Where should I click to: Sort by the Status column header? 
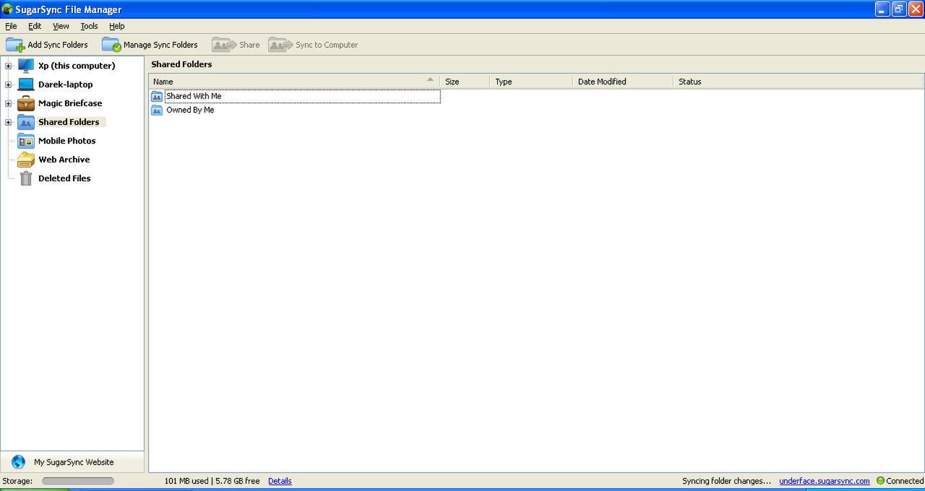[799, 82]
